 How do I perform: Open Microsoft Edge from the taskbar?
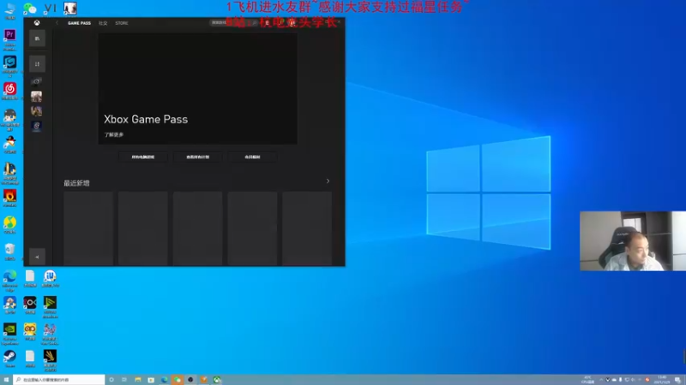[164, 380]
